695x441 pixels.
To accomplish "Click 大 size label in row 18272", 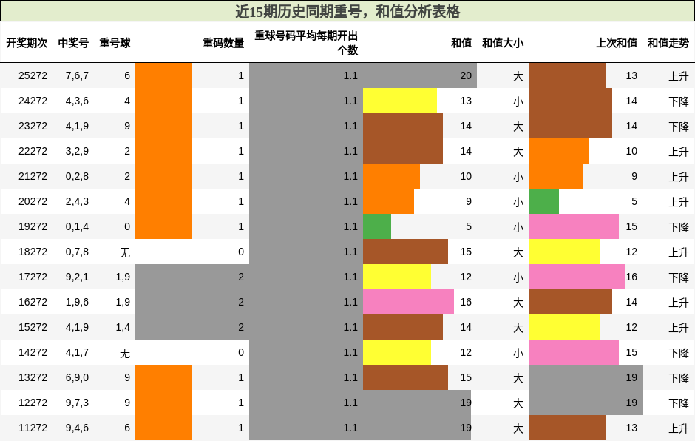I will pyautogui.click(x=518, y=252).
